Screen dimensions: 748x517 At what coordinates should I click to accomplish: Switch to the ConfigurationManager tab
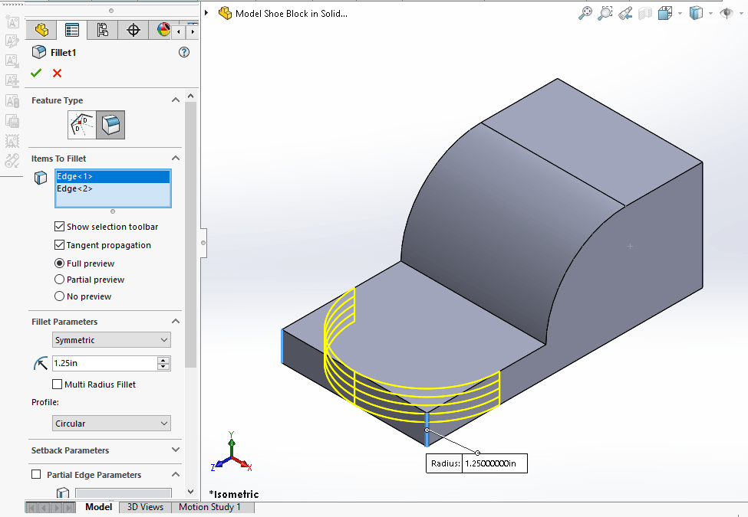pyautogui.click(x=103, y=30)
